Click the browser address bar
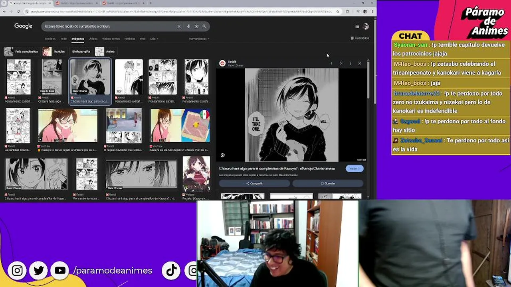Screen dimensions: 511x287 [x=180, y=12]
